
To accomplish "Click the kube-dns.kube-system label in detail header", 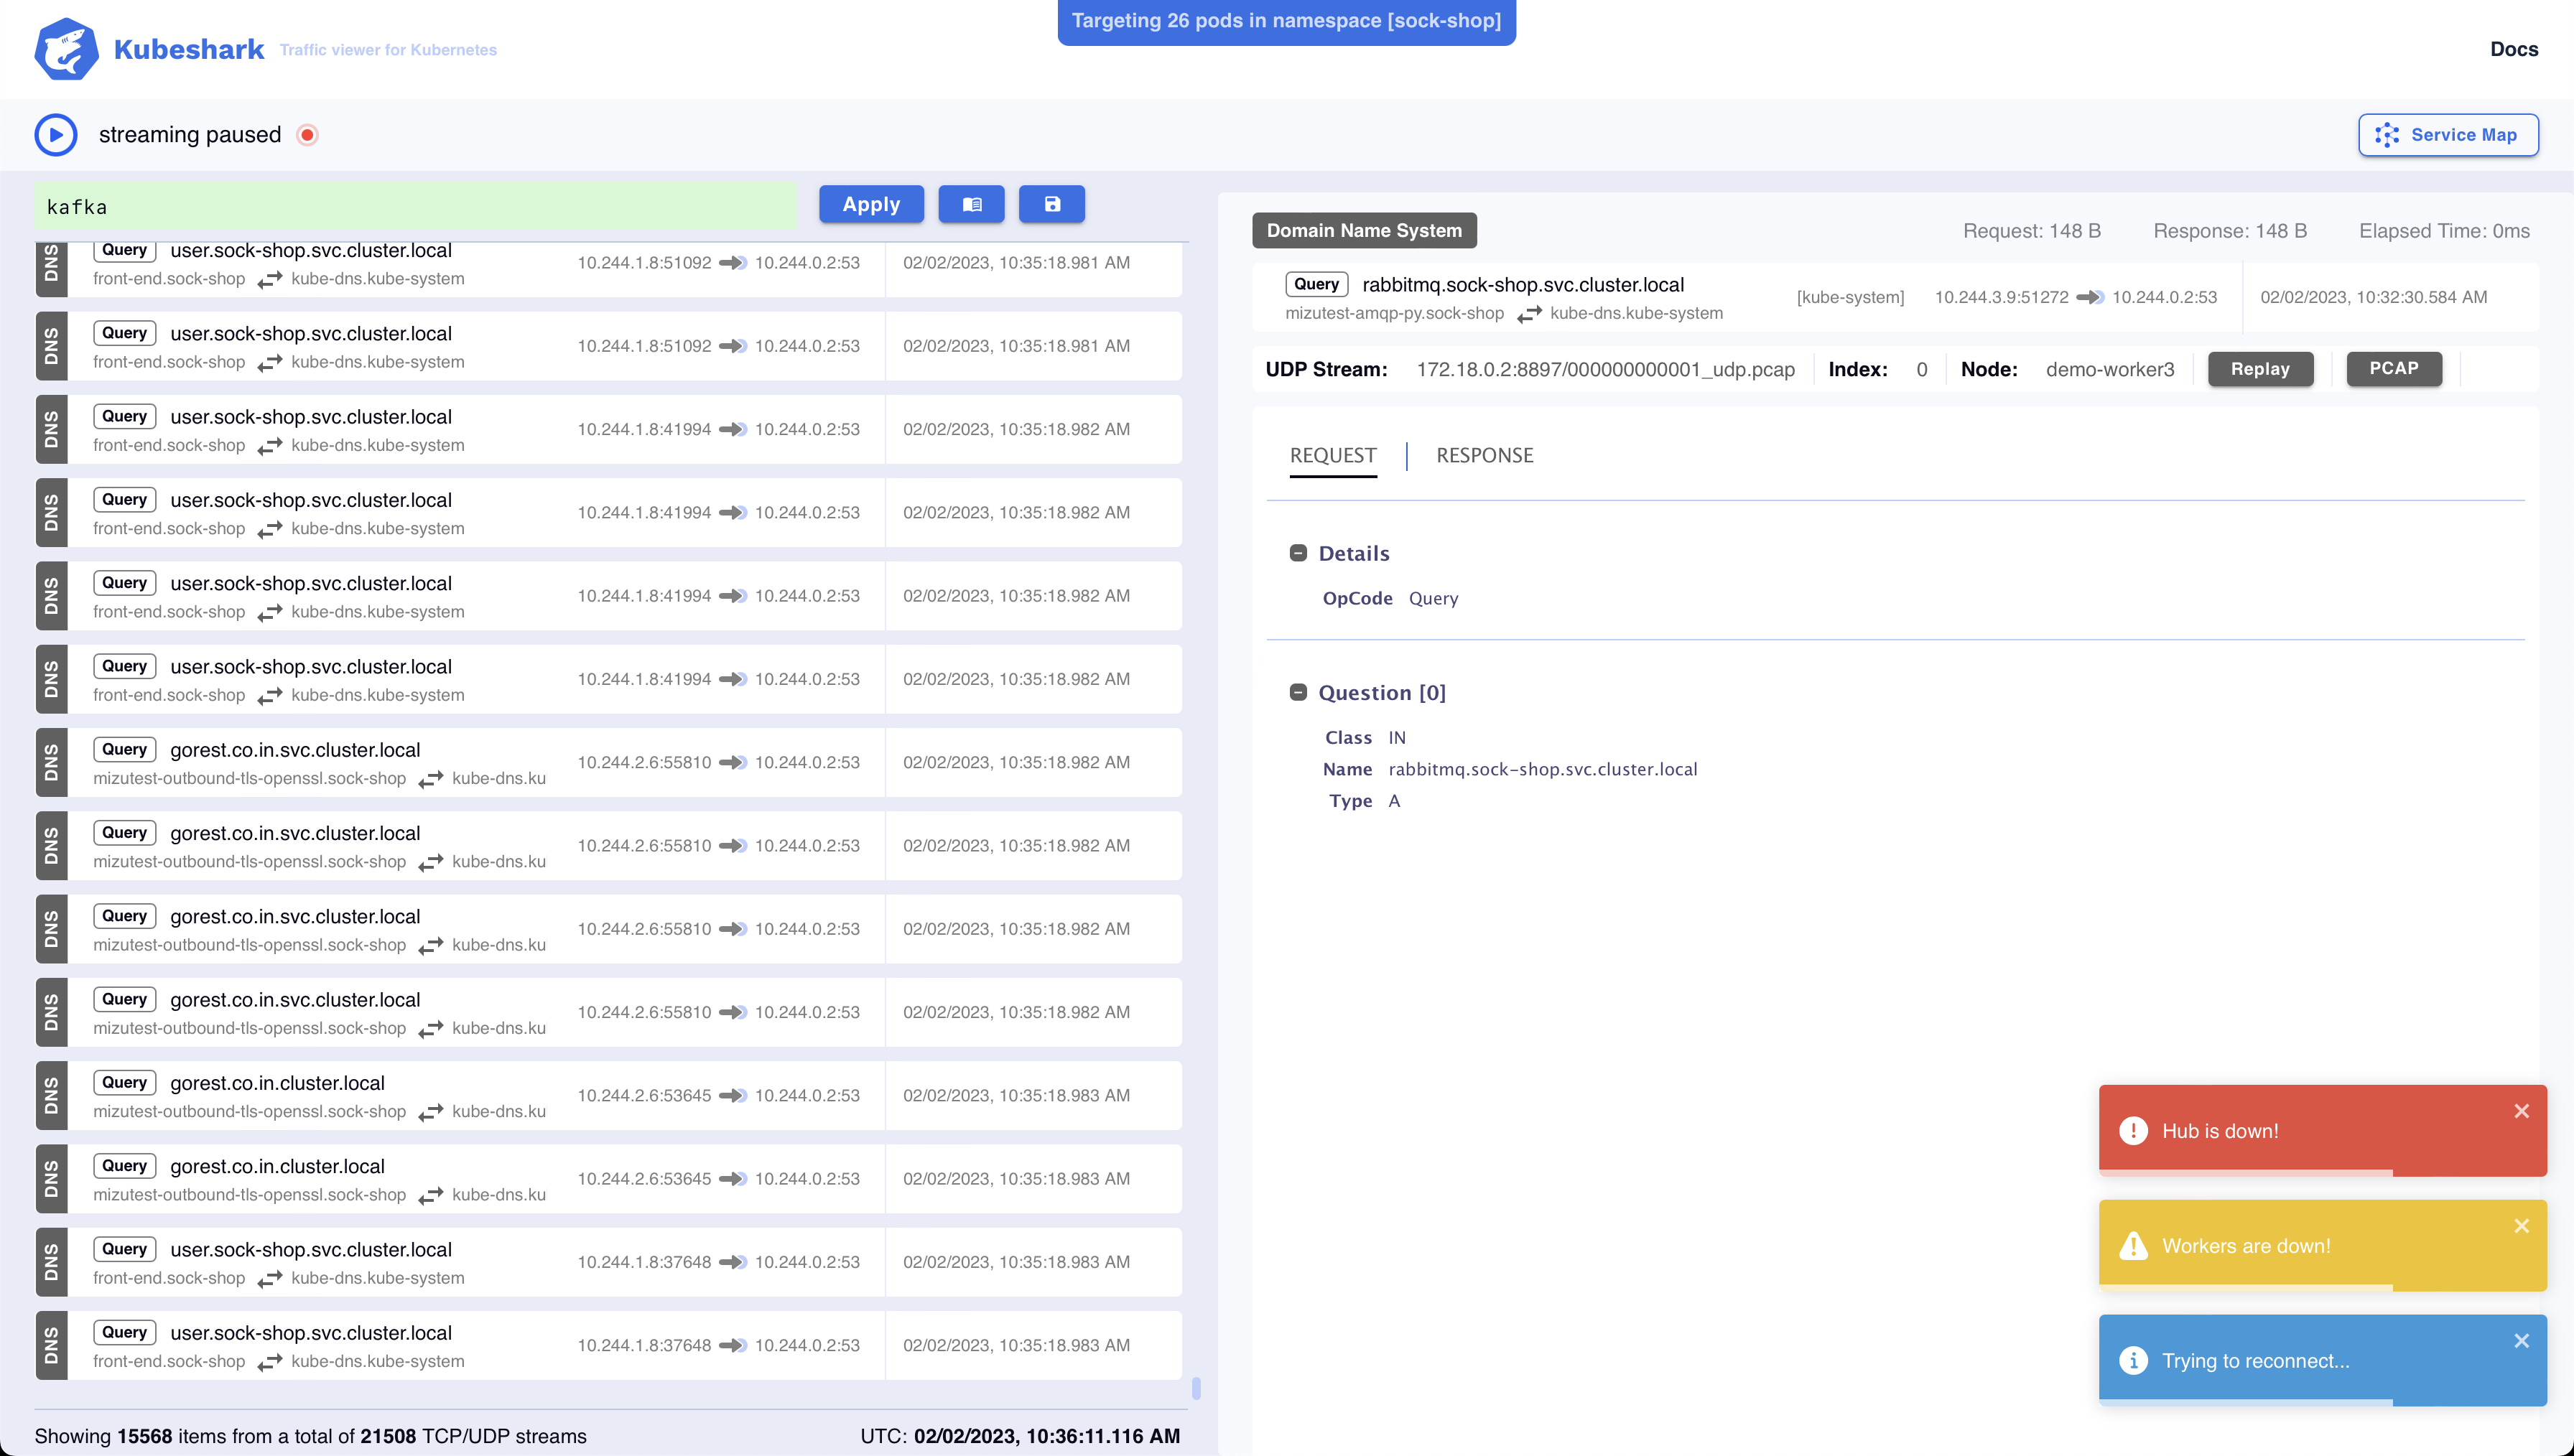I will click(1636, 313).
